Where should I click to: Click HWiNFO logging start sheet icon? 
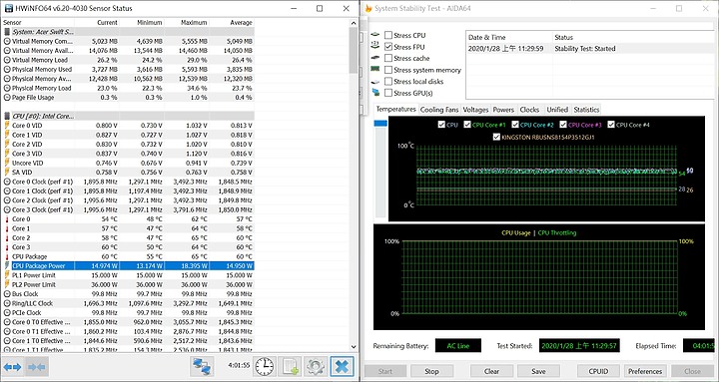(x=290, y=367)
